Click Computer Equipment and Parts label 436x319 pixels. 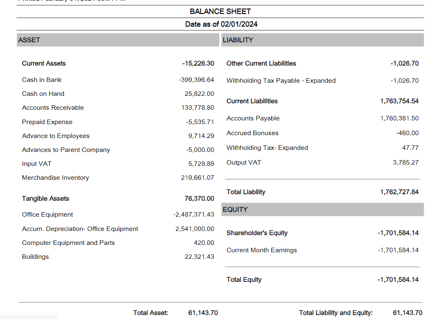(68, 242)
